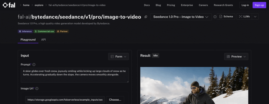This screenshot has height=104, width=269.
Task: Click the skier result preview image
Action: [194, 85]
